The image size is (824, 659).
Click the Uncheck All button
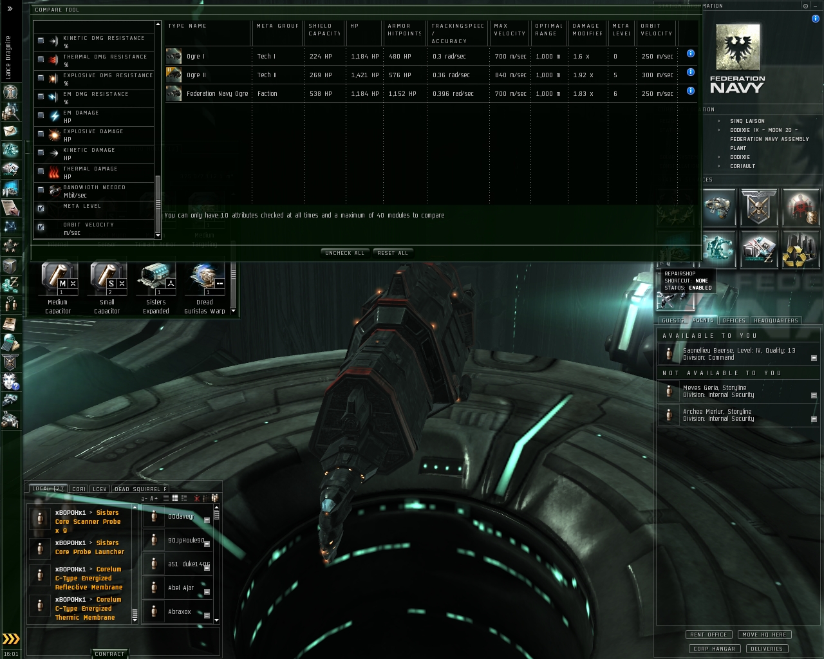pos(345,253)
